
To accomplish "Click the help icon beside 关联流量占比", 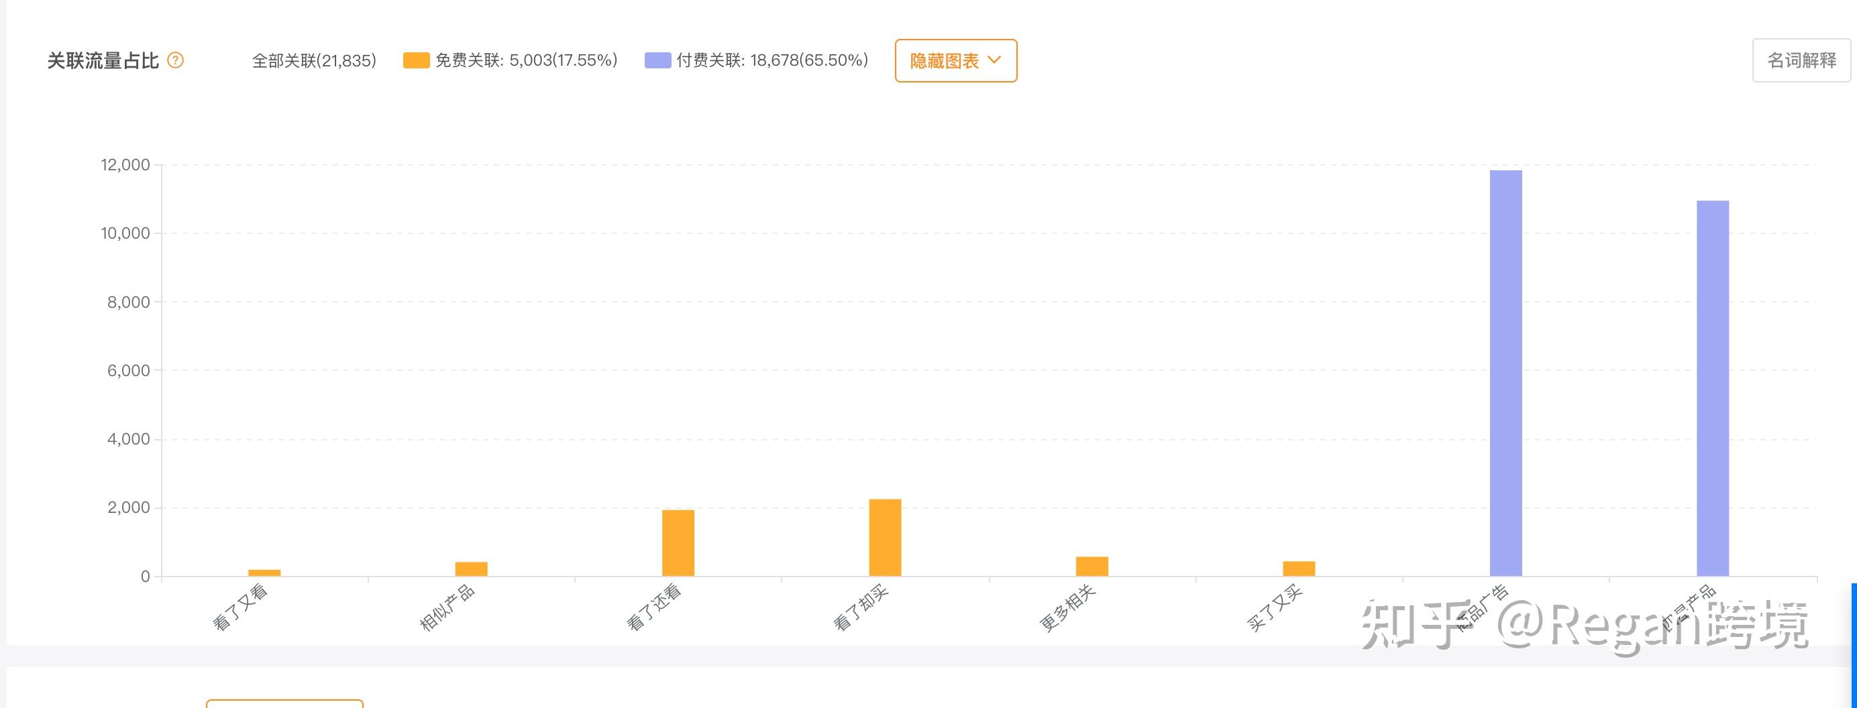I will [175, 60].
